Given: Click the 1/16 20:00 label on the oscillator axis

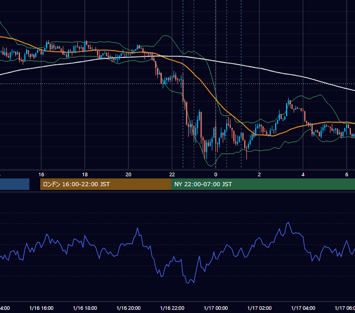Looking at the screenshot, I should pyautogui.click(x=128, y=308).
